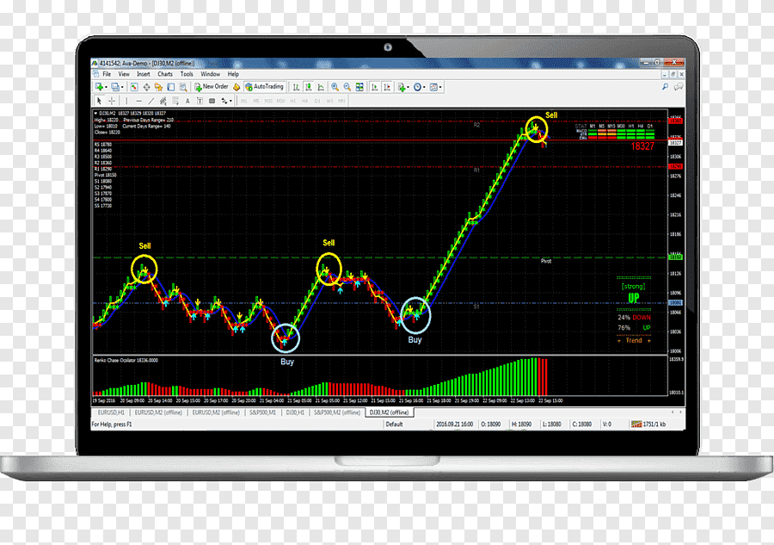The height and width of the screenshot is (545, 774).
Task: Select the Cursor arrow tool
Action: pyautogui.click(x=99, y=101)
